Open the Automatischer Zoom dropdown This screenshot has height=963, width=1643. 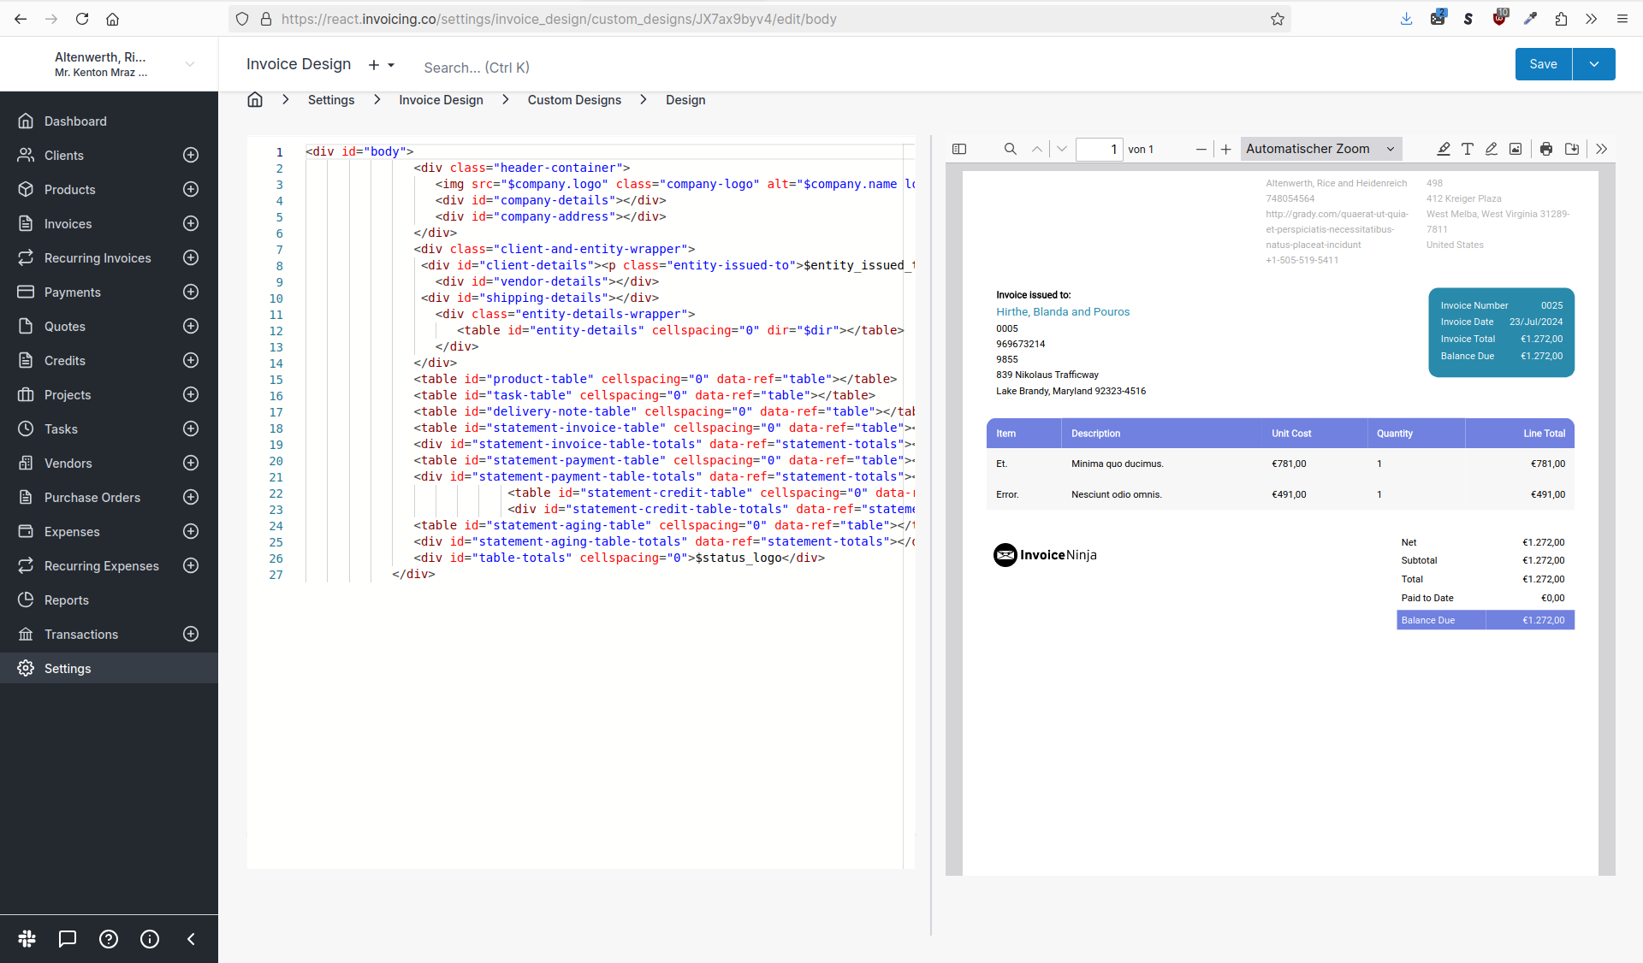[1320, 149]
